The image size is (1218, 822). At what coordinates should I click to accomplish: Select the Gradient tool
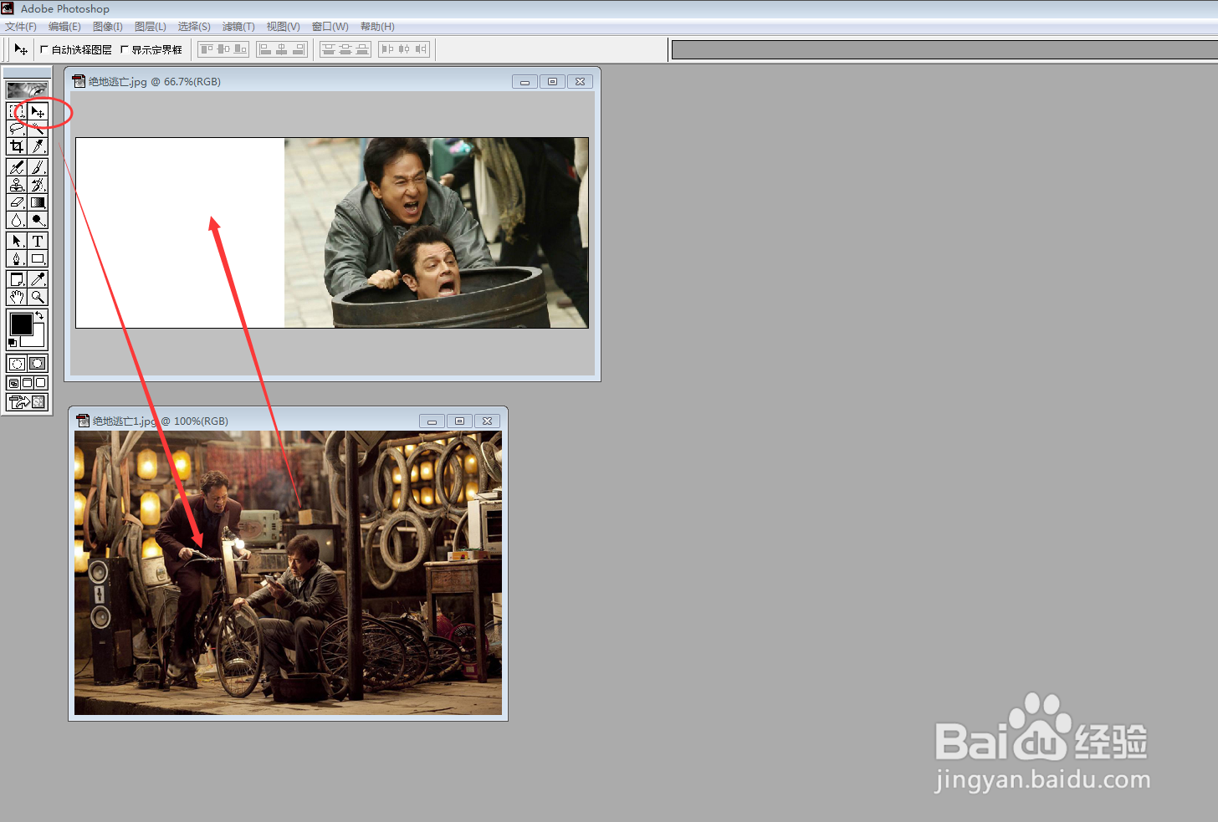(38, 202)
